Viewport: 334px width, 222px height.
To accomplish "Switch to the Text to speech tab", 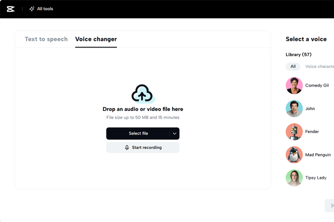I will point(46,39).
